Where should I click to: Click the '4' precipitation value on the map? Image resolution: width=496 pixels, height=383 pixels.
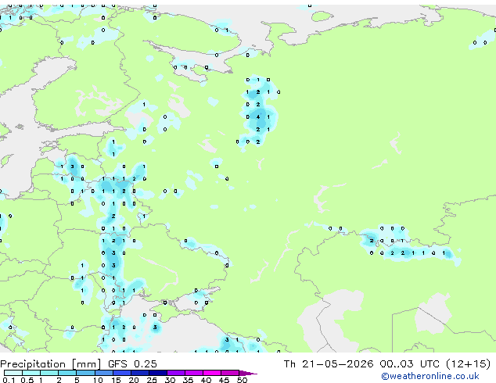(x=258, y=117)
